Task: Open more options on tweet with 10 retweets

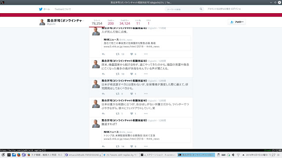Action: (146, 74)
